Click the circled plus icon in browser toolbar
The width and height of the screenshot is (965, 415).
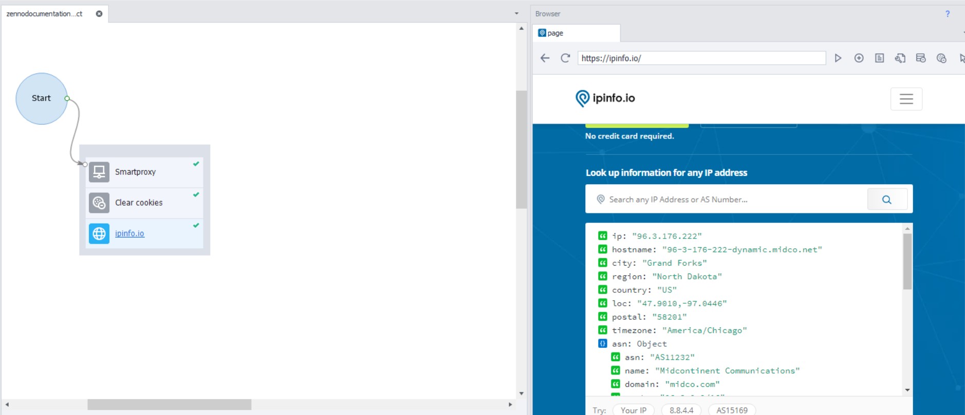click(x=859, y=58)
